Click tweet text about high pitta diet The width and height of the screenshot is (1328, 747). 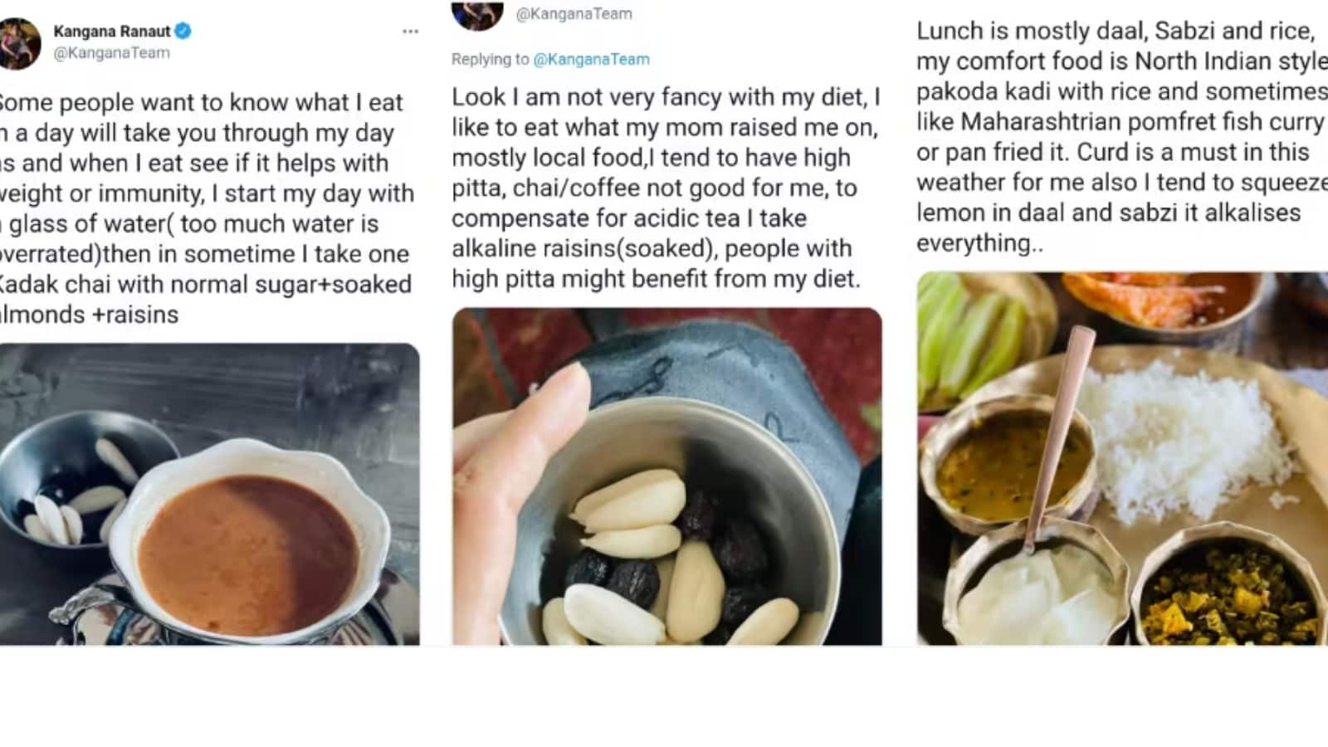(666, 188)
